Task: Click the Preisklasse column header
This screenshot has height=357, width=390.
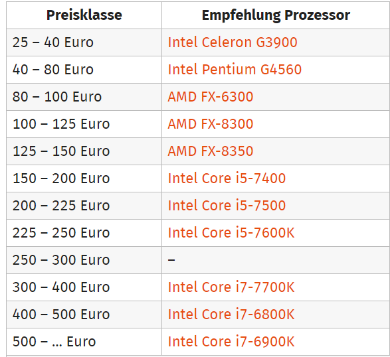Action: click(x=84, y=15)
